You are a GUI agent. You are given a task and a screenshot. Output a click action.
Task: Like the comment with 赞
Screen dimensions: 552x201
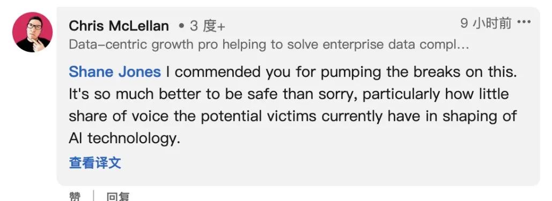click(x=75, y=196)
